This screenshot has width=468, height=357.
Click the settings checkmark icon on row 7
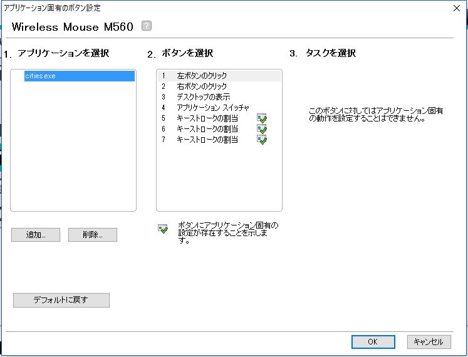pos(262,140)
